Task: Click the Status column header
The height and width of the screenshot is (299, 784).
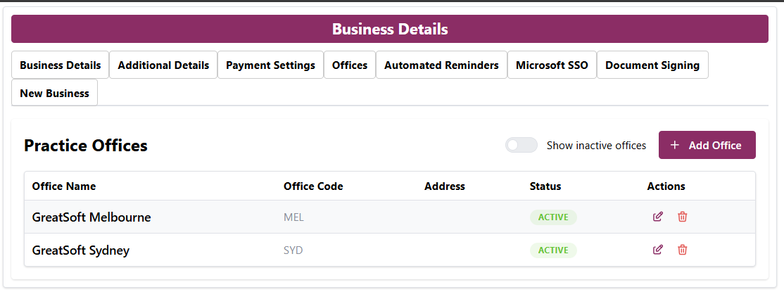Action: point(545,186)
